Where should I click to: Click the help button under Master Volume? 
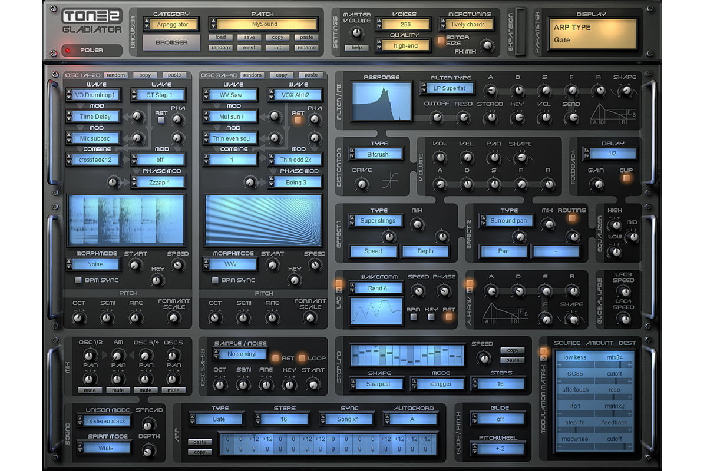coord(356,48)
